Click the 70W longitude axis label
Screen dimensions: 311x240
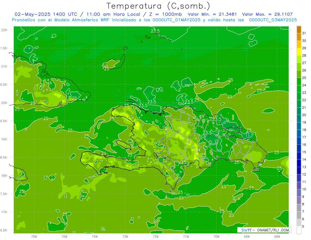[x=216, y=236]
